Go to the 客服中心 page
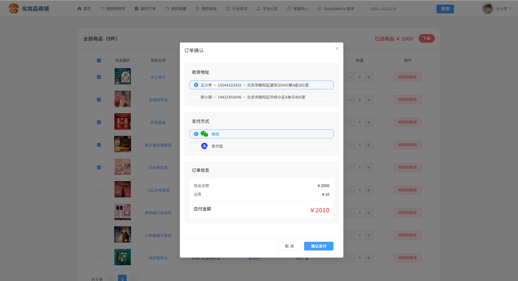 click(x=298, y=9)
